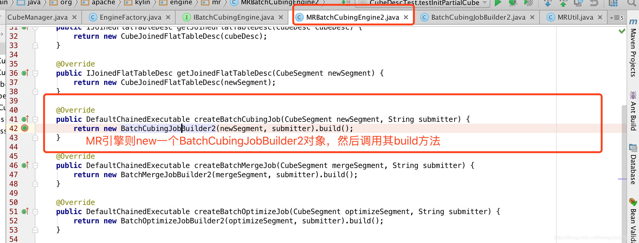Viewport: 639px width, 243px height.
Task: Close the BatchCubingJobBuilder2.java tab
Action: pos(532,17)
